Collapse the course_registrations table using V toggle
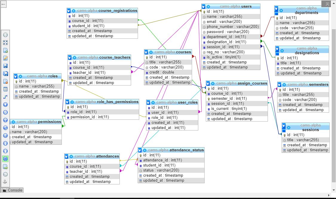 pyautogui.click(x=69, y=11)
